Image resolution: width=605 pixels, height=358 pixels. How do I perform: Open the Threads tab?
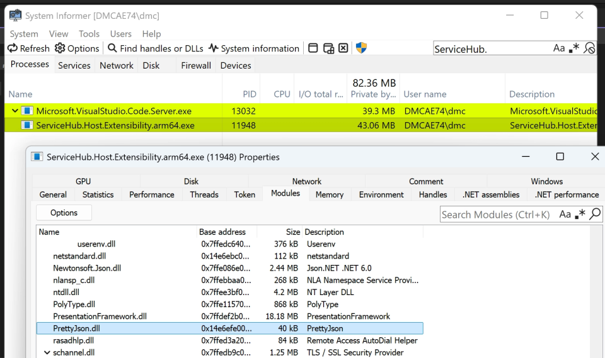pyautogui.click(x=204, y=194)
